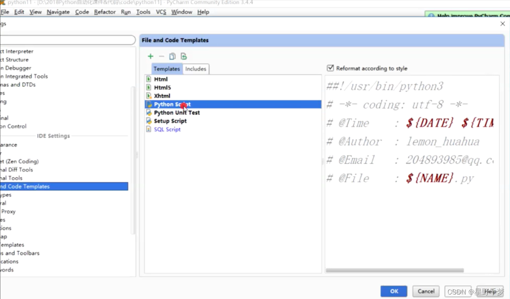
Task: Click the template editor horizontal scrollbar
Action: (x=395, y=270)
